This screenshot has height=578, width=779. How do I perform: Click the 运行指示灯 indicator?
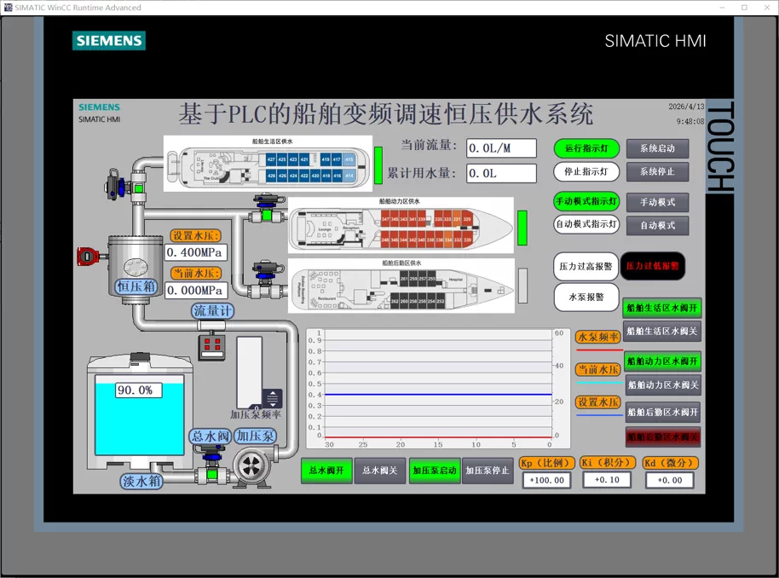586,148
